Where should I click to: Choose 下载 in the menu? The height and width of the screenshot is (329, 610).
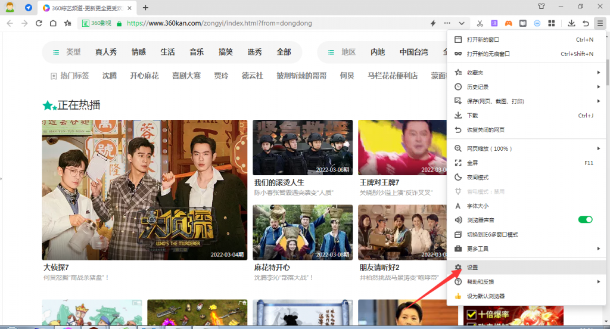pyautogui.click(x=527, y=116)
